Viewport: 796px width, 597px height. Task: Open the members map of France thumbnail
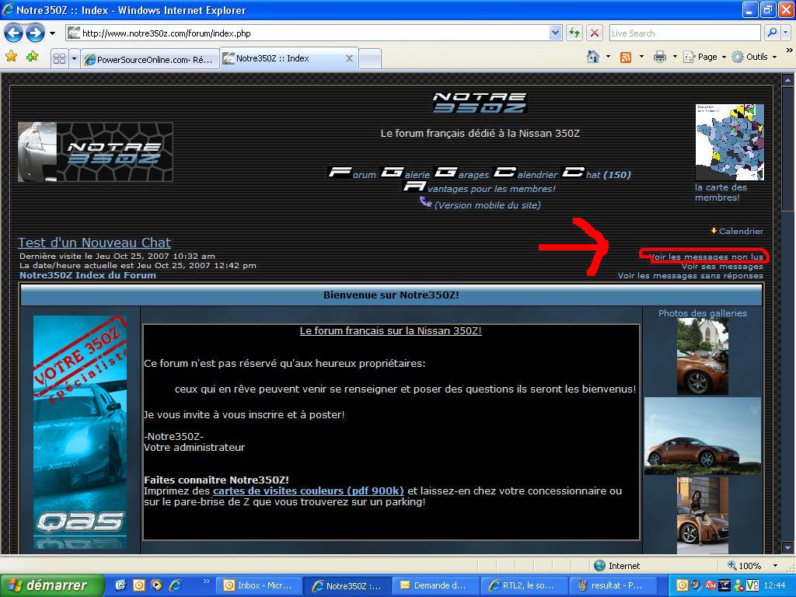(x=729, y=142)
